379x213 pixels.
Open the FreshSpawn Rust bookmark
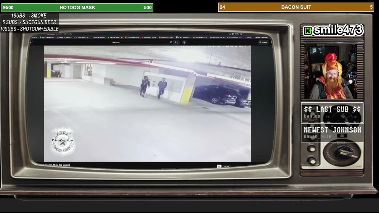(x=218, y=38)
